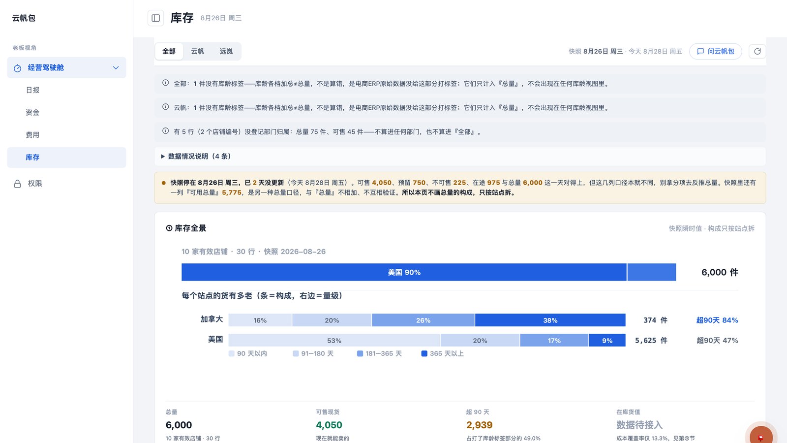
Task: Click 美国 20% bar segment
Action: click(x=480, y=341)
